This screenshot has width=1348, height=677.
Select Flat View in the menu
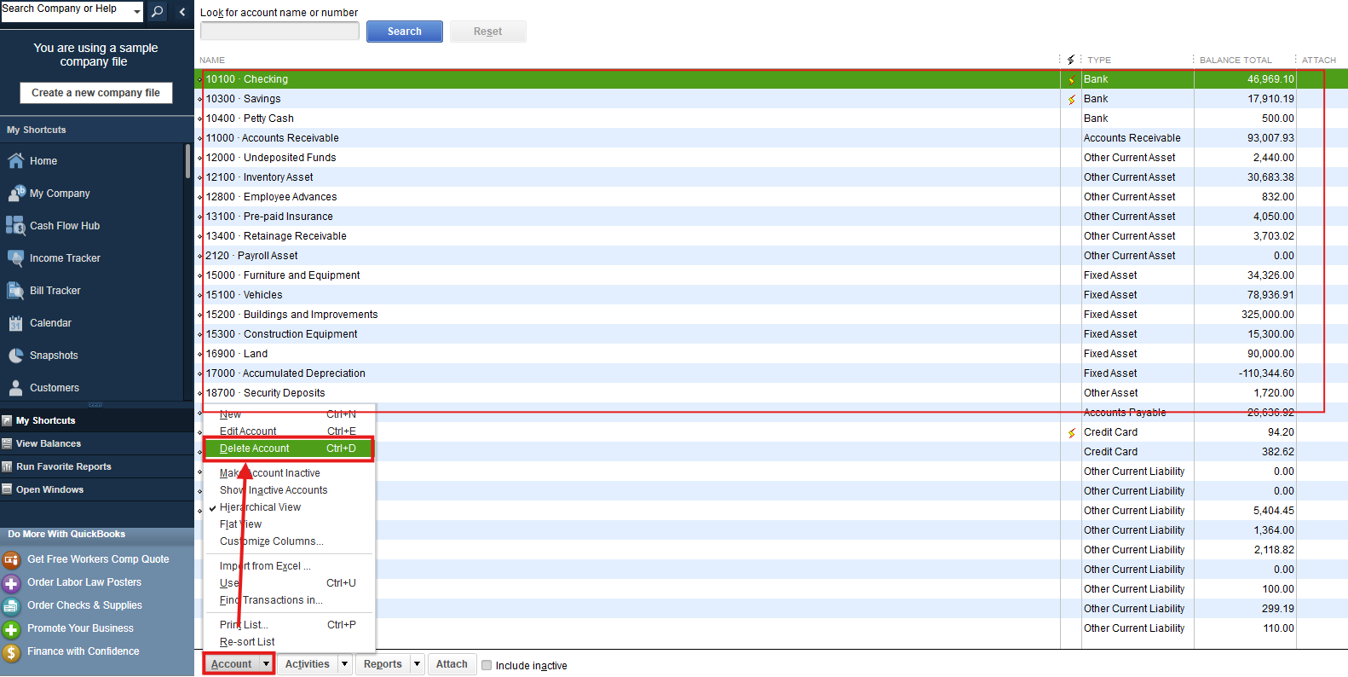pyautogui.click(x=240, y=524)
